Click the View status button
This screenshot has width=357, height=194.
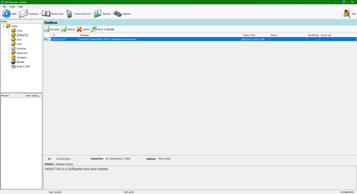pos(33,95)
